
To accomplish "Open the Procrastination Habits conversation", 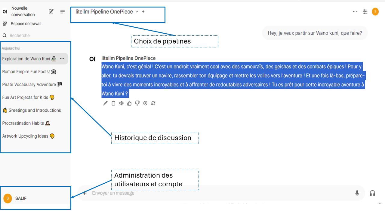I will coord(26,123).
